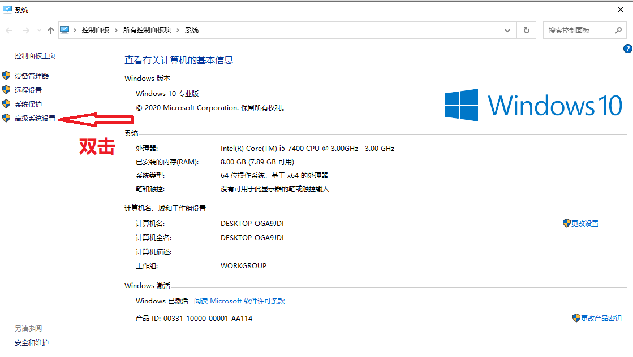Click the System window title bar icon
Image resolution: width=633 pixels, height=357 pixels.
[7, 10]
